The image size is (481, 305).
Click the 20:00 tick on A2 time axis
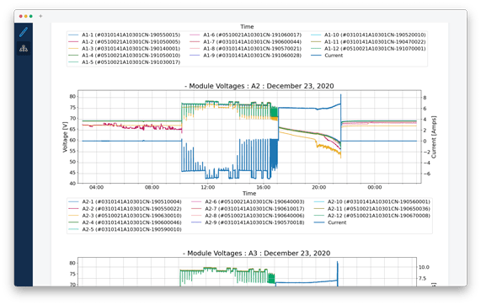click(x=318, y=187)
